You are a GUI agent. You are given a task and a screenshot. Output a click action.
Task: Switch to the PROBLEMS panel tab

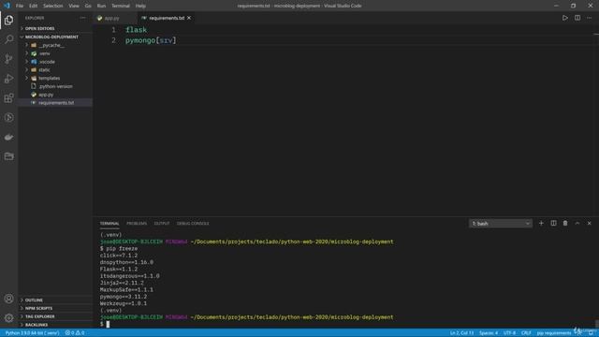click(x=137, y=224)
